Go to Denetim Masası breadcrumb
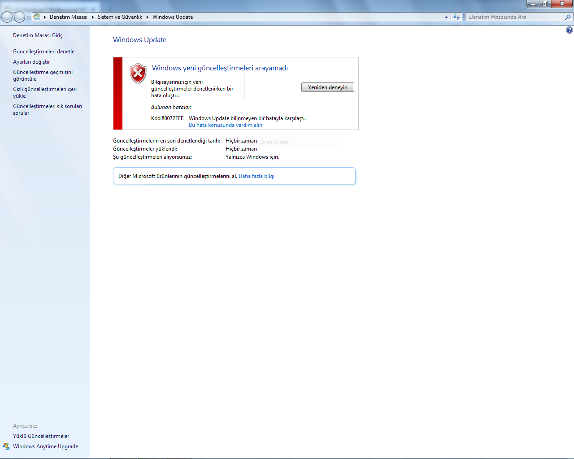This screenshot has height=459, width=574. pyautogui.click(x=69, y=17)
